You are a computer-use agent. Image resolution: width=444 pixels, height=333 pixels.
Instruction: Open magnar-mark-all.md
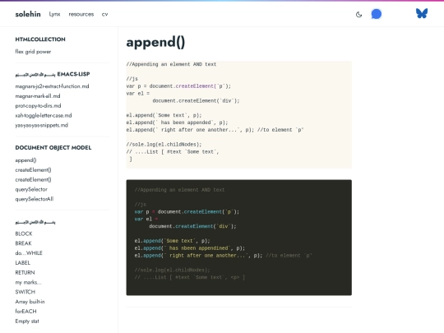point(38,96)
